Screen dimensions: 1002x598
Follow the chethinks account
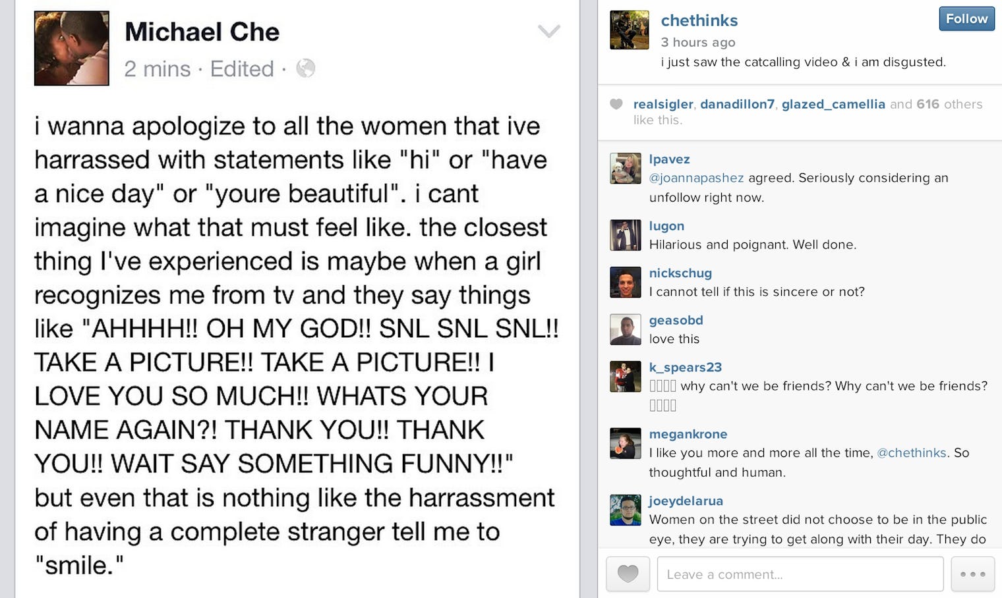[x=966, y=19]
